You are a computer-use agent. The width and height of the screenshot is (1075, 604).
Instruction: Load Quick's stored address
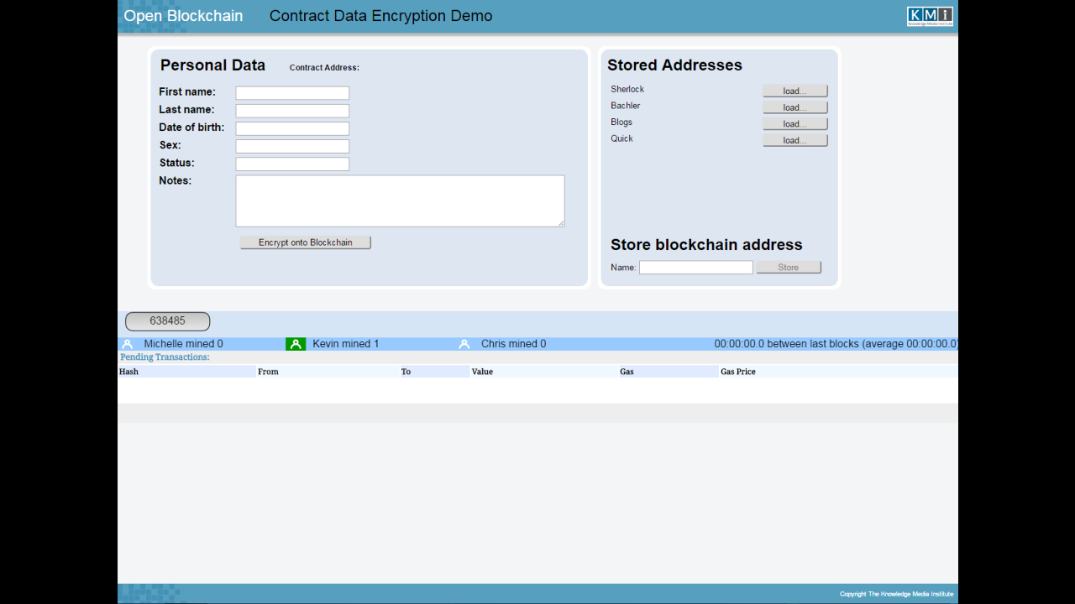pyautogui.click(x=794, y=139)
